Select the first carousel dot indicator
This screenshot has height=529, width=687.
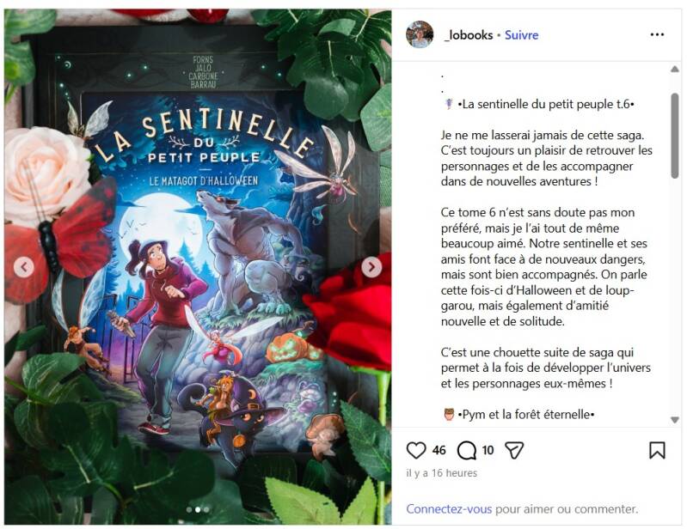point(189,509)
